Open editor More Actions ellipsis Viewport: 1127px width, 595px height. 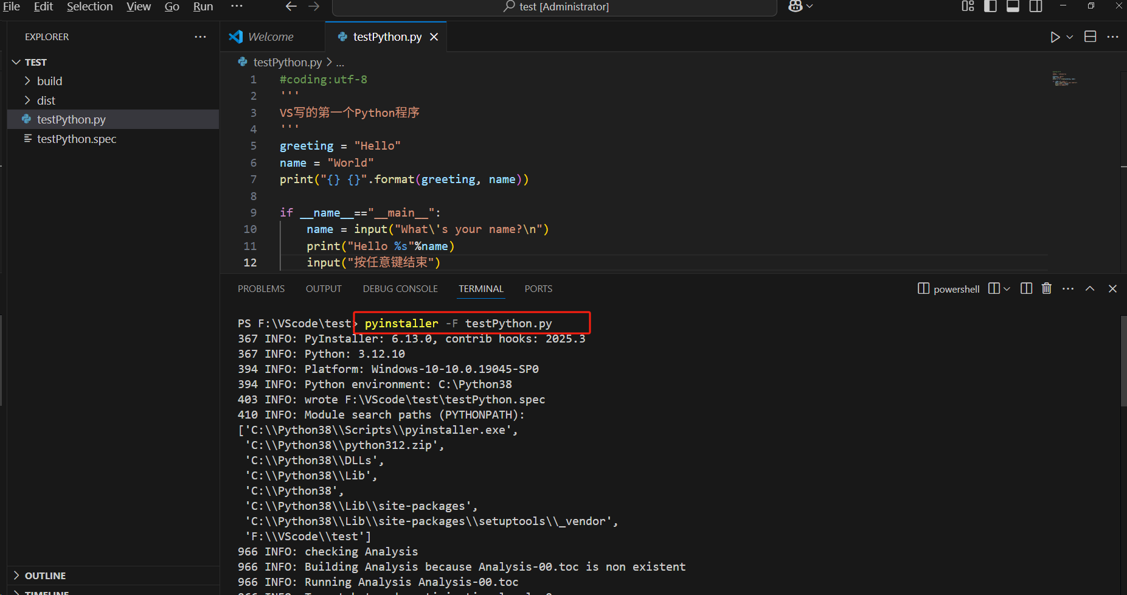pyautogui.click(x=1112, y=37)
